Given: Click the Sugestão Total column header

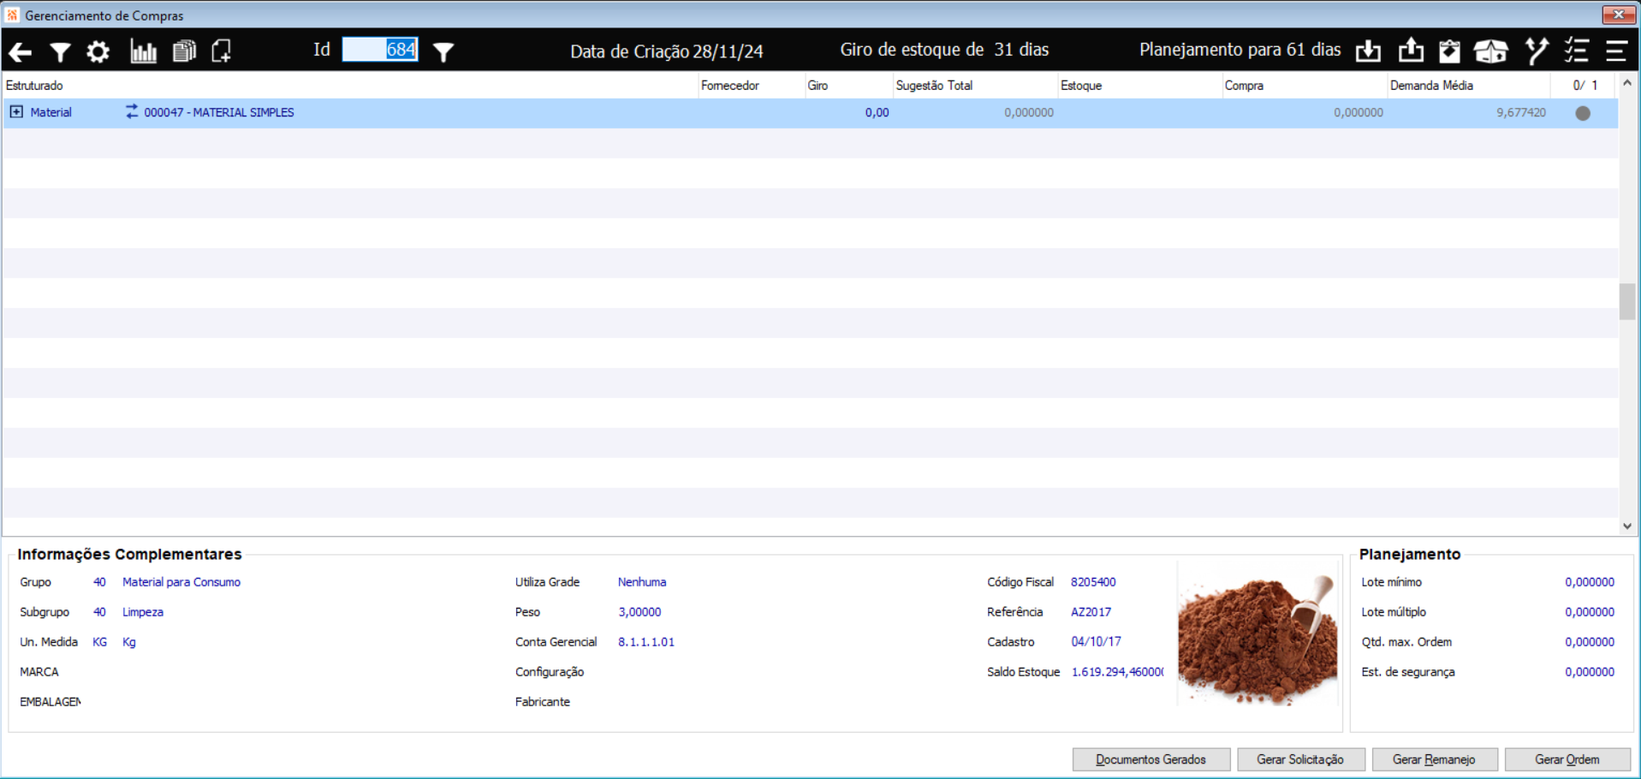Looking at the screenshot, I should point(934,86).
